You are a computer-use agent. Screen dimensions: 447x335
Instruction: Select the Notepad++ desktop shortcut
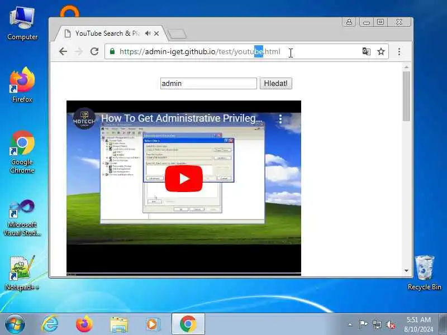[22, 272]
